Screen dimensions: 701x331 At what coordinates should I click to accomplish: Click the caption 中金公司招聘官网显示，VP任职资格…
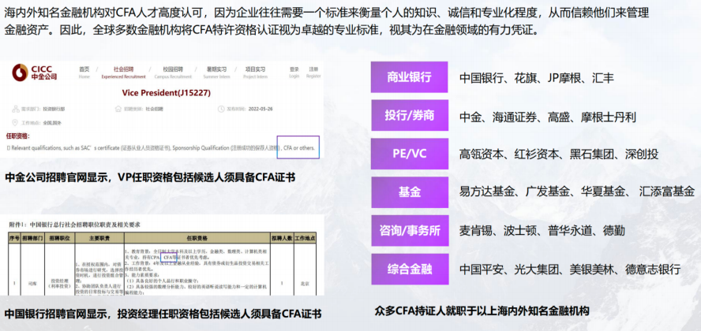pyautogui.click(x=150, y=177)
